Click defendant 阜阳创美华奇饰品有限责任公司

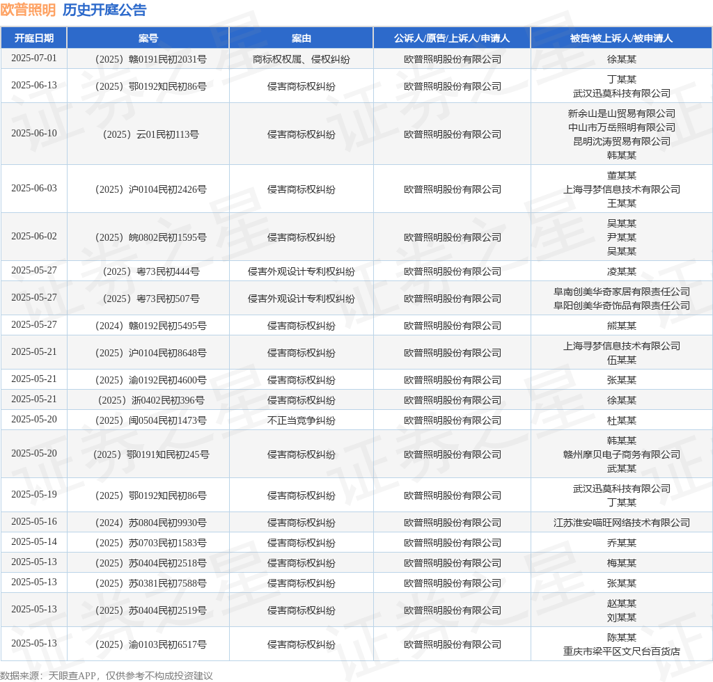click(x=621, y=306)
